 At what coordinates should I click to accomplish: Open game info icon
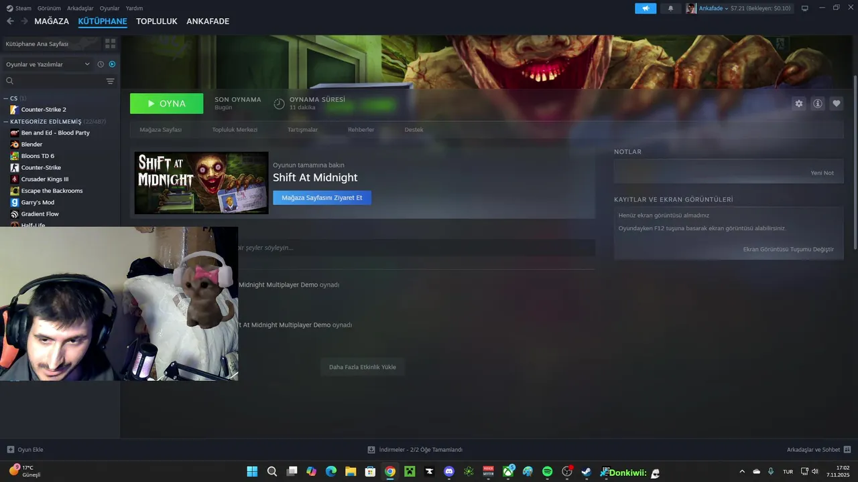coord(817,104)
